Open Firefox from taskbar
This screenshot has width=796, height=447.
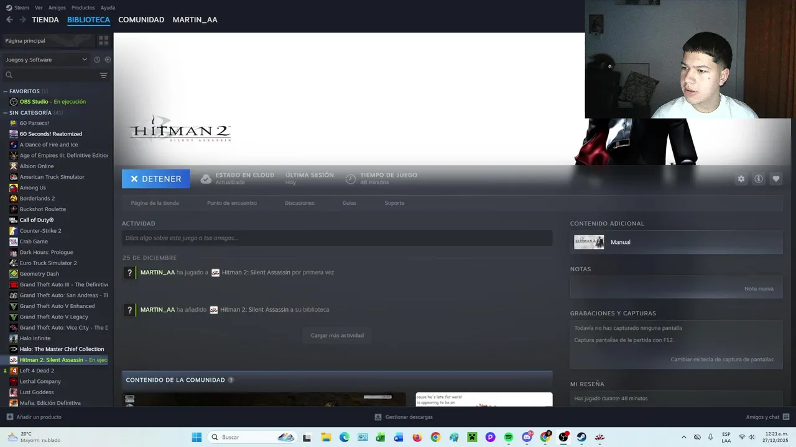point(417,437)
